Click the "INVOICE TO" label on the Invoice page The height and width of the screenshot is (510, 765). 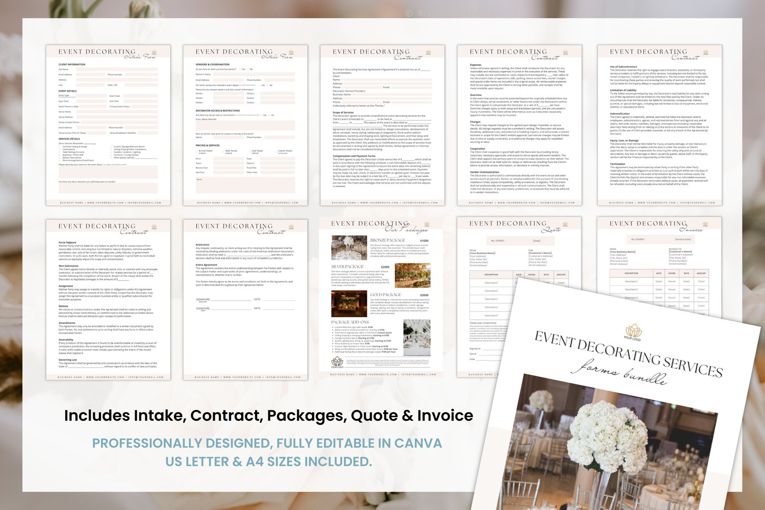coord(675,249)
